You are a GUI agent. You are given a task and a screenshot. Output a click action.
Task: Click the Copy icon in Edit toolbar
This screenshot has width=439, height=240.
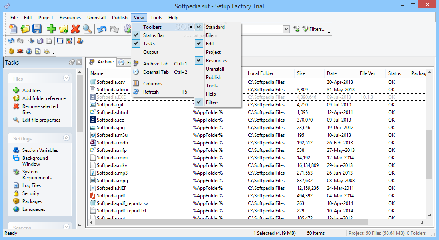pyautogui.click(x=40, y=41)
